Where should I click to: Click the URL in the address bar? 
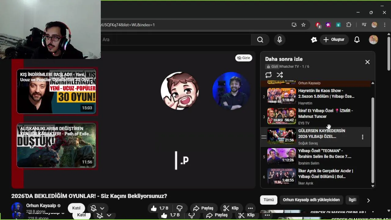(128, 25)
